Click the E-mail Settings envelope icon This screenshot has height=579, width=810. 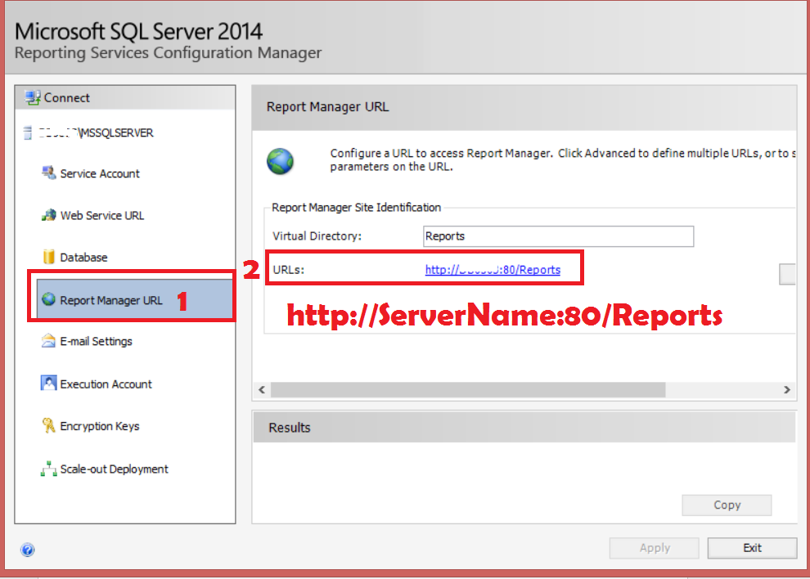48,341
